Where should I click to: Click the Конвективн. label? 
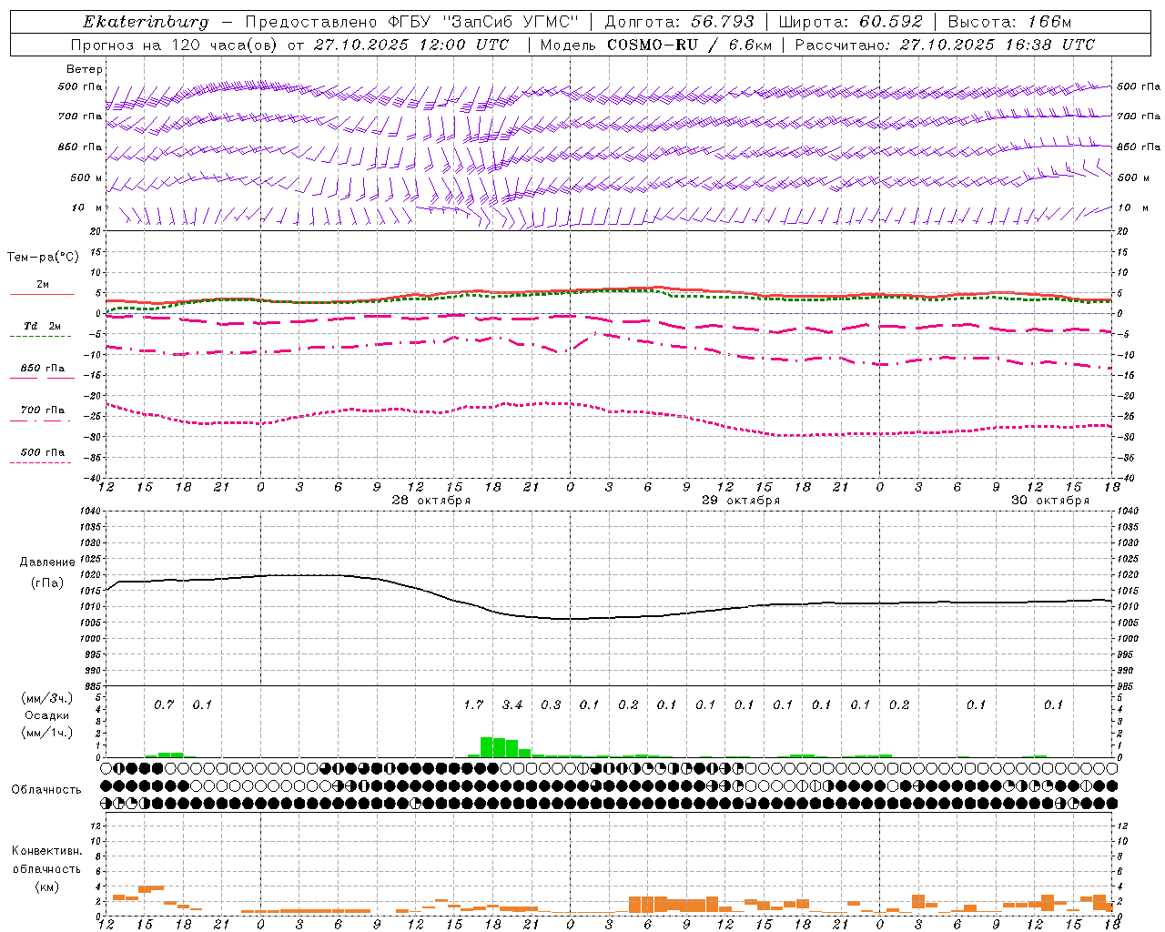click(46, 851)
